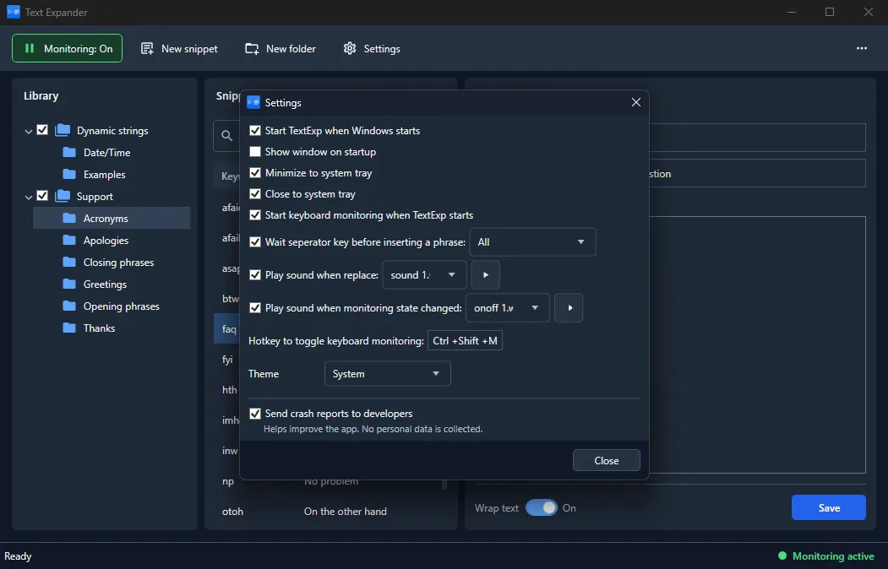Collapse the Support folder tree node
The image size is (888, 569).
[x=29, y=197]
